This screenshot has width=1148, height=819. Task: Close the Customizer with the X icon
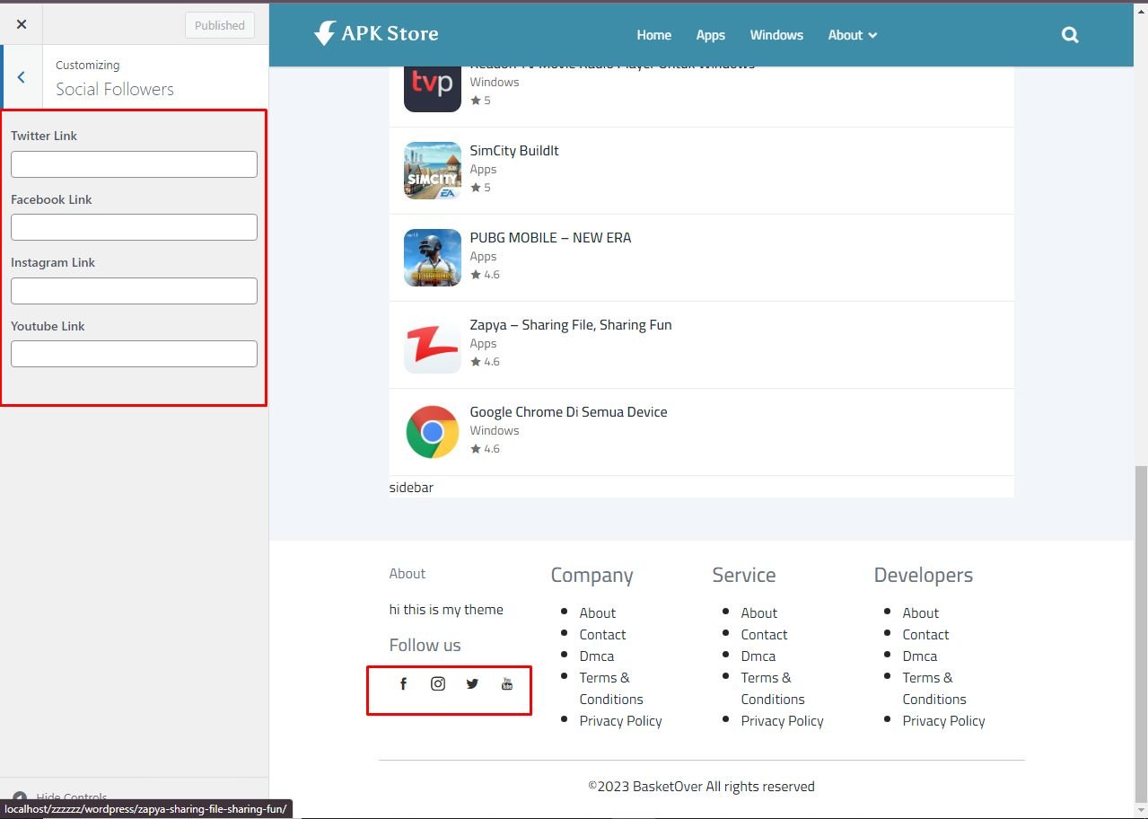tap(22, 24)
